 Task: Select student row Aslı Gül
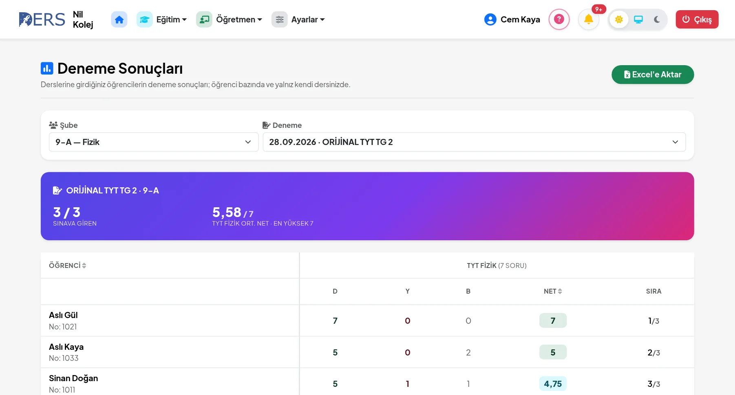(x=367, y=320)
